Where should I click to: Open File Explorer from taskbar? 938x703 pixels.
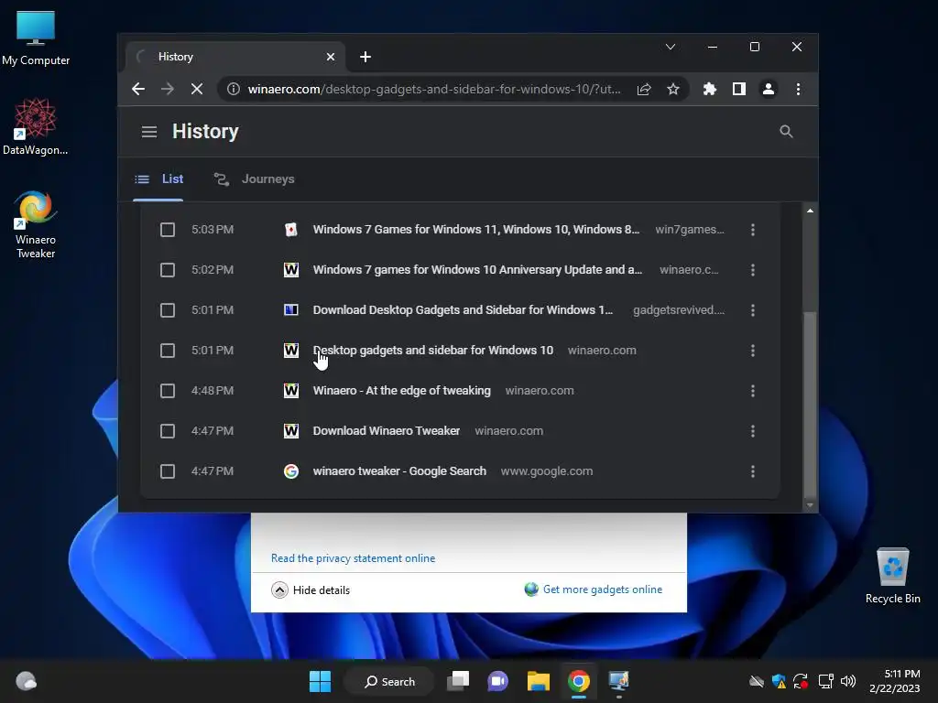point(539,681)
